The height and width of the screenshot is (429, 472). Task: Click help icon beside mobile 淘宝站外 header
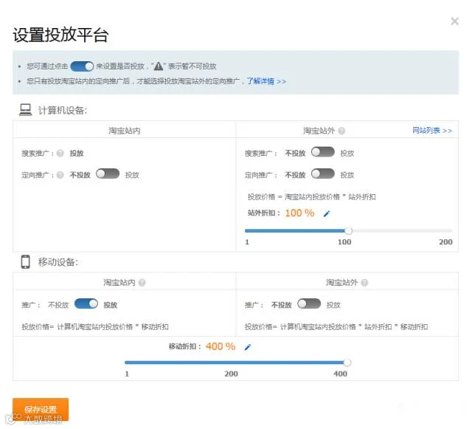click(364, 283)
